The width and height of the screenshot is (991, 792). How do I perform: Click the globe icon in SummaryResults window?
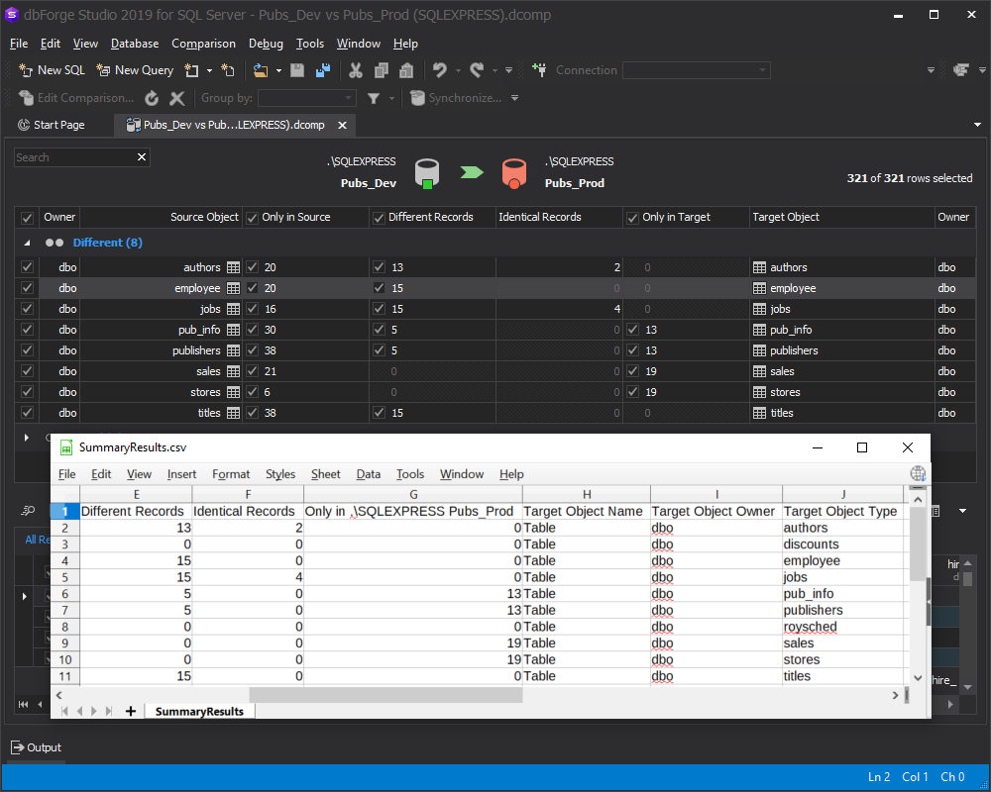918,473
